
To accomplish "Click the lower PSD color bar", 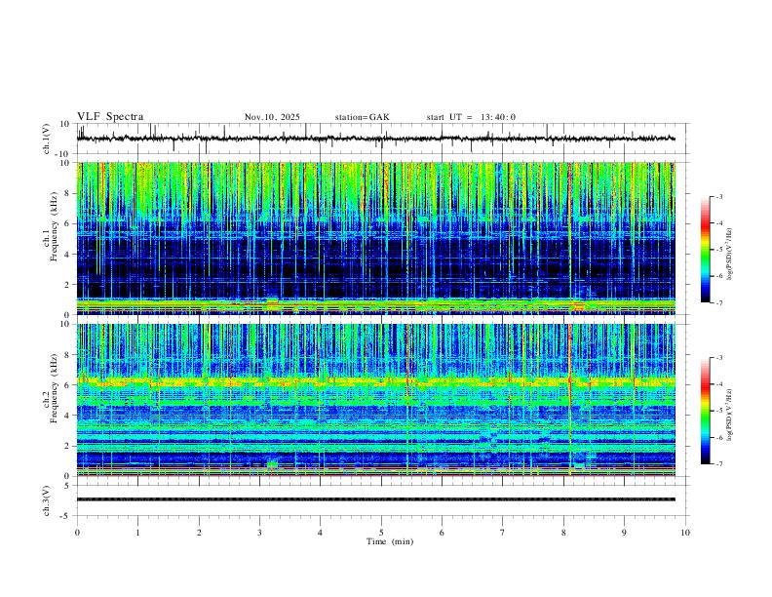I will point(706,411).
